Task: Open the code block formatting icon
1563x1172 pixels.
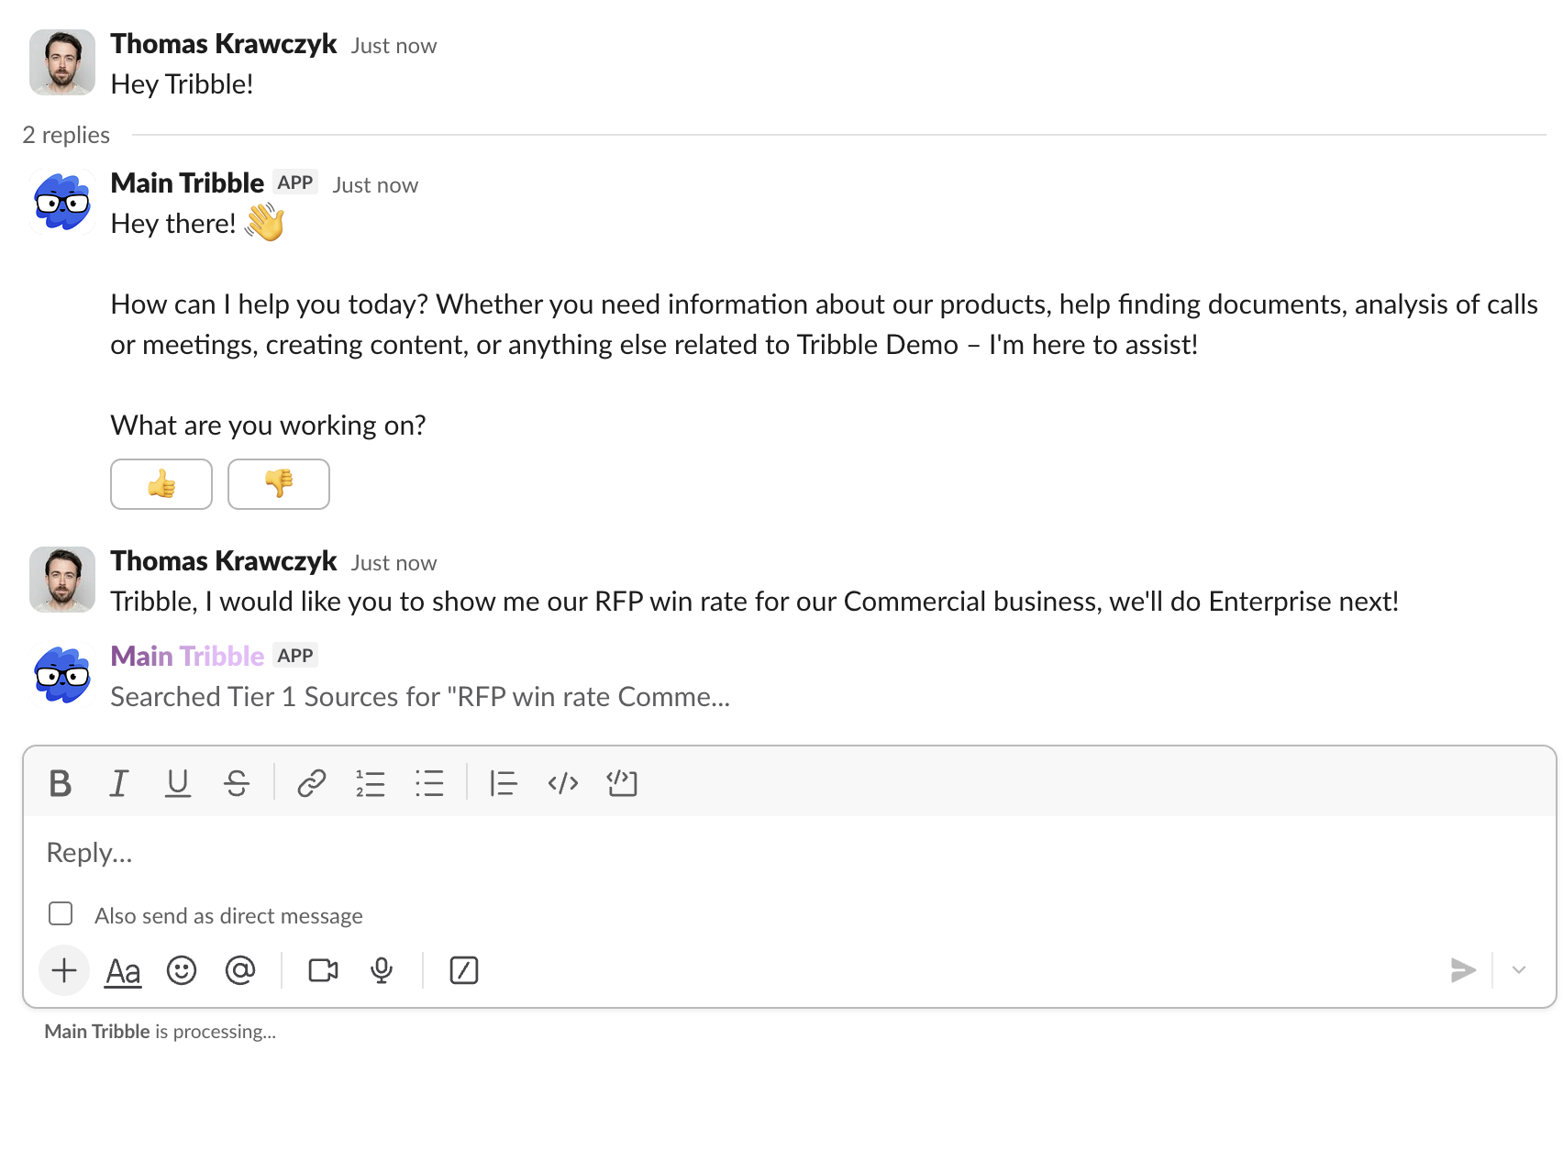Action: [622, 783]
